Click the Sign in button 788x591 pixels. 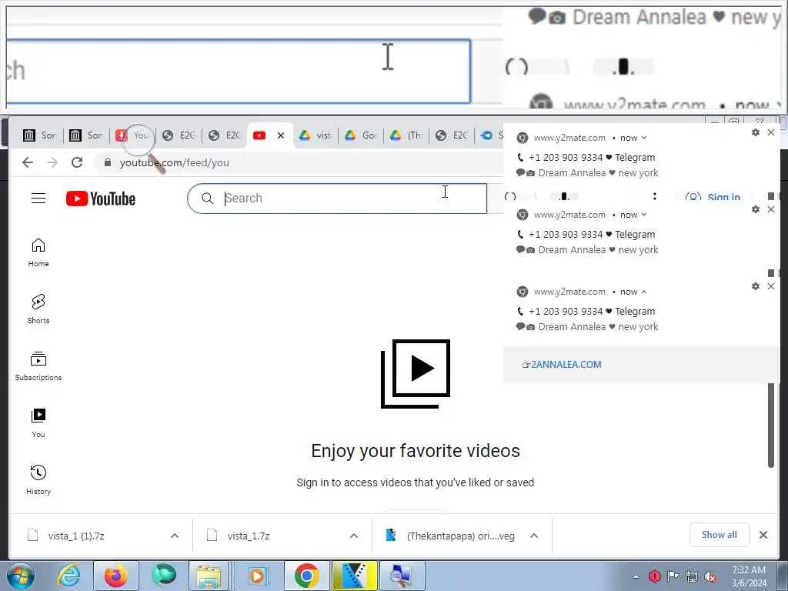713,197
